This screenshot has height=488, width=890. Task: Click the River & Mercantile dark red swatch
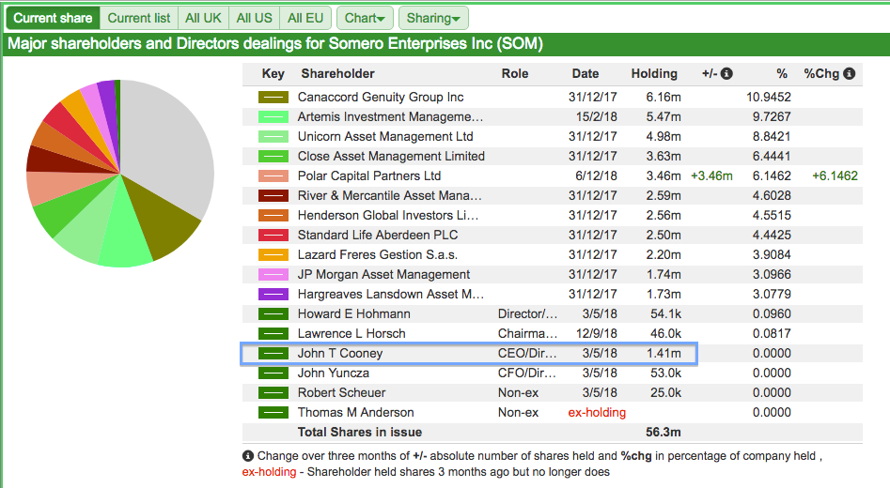(273, 195)
